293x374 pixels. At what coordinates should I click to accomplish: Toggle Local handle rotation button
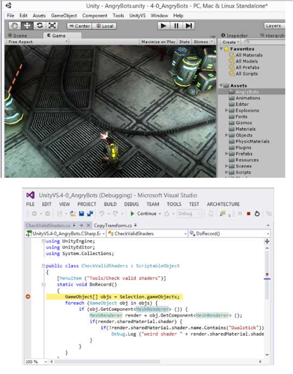pyautogui.click(x=105, y=26)
